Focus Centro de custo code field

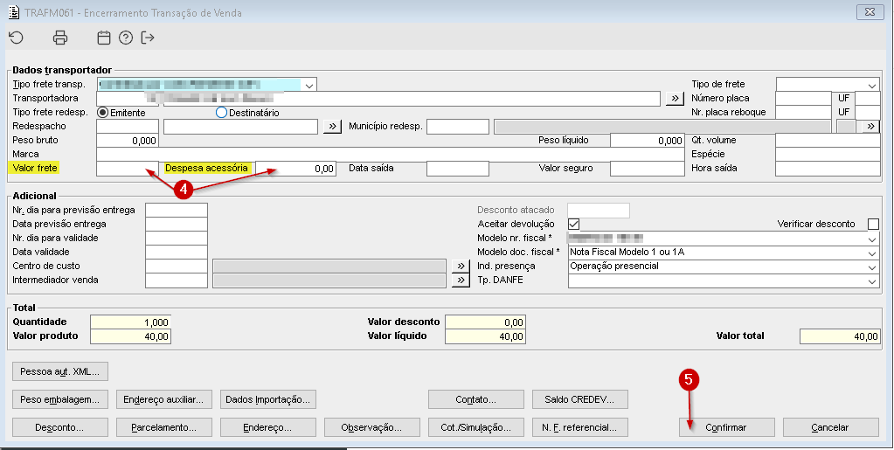pos(177,266)
